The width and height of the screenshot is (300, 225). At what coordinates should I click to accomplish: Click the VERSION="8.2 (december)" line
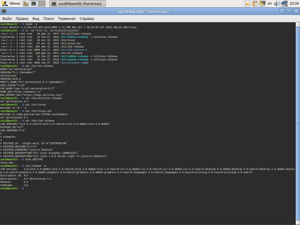pos(18,73)
